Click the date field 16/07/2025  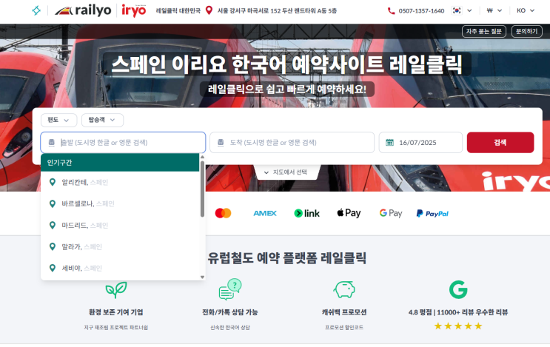point(420,142)
